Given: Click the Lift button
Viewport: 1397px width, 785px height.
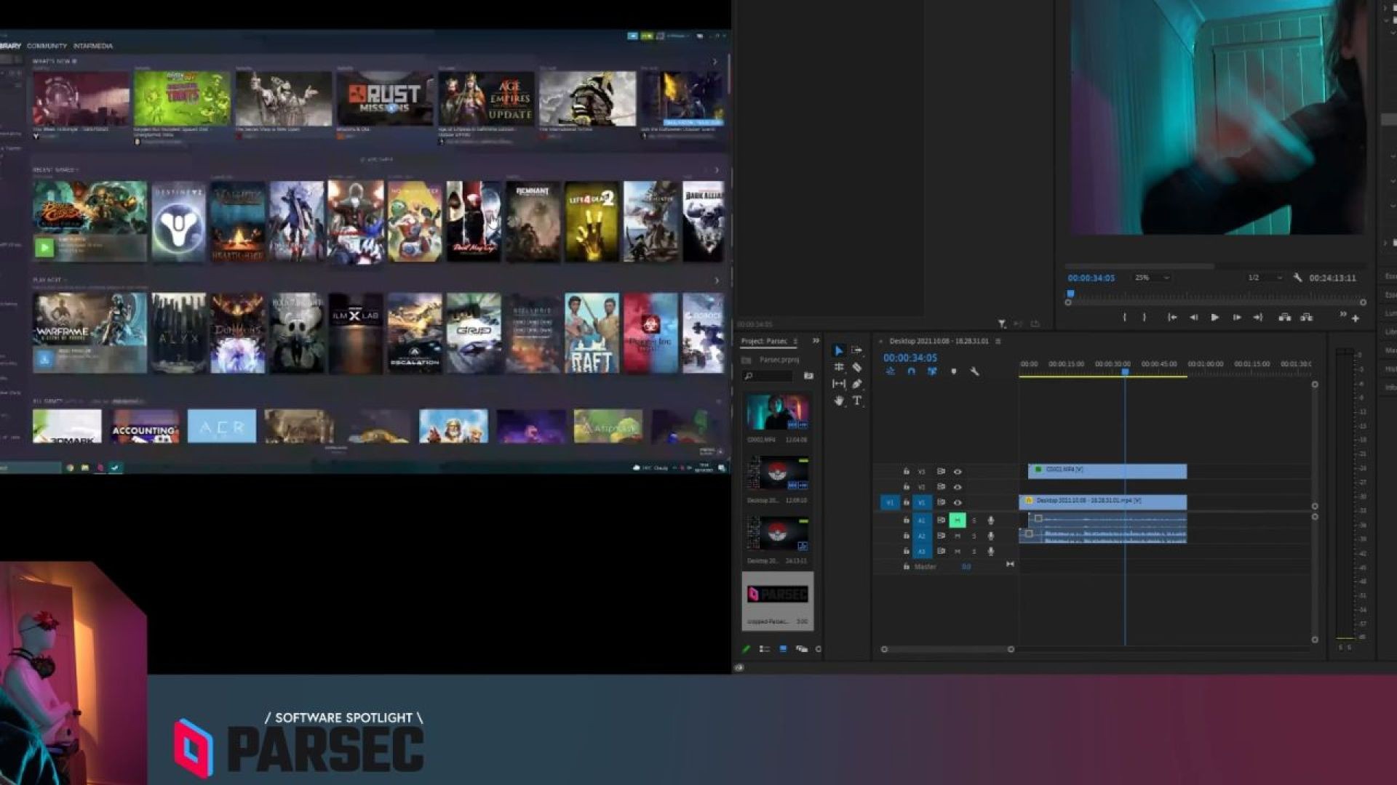Looking at the screenshot, I should (1285, 318).
